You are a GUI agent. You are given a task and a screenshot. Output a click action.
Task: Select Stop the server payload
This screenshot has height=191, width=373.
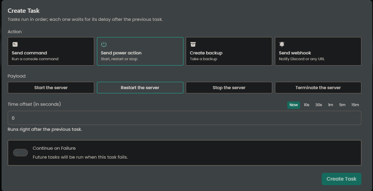click(229, 88)
